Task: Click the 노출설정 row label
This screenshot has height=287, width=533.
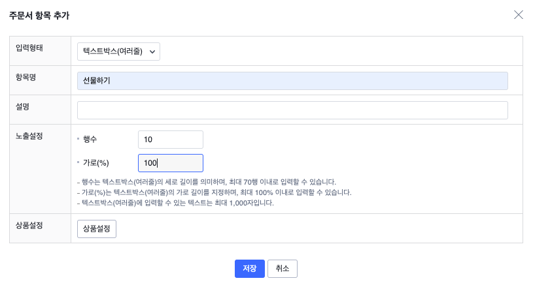Action: point(29,136)
